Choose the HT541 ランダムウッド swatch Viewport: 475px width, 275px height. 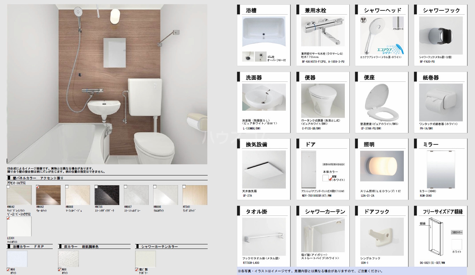point(195,195)
